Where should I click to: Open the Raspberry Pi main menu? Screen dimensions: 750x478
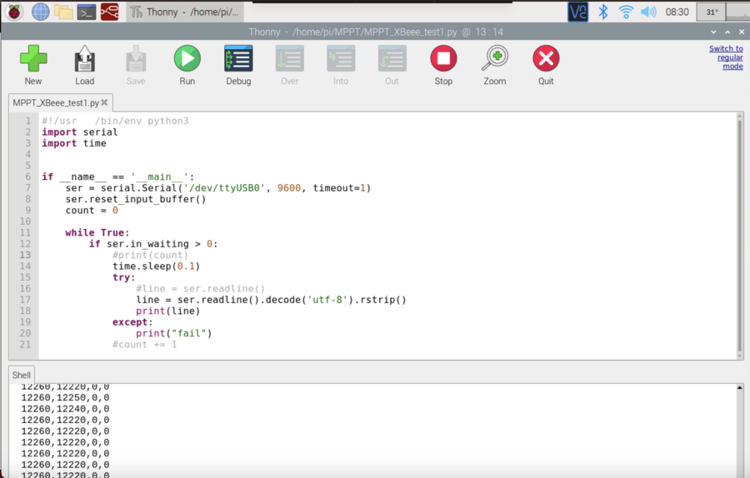pyautogui.click(x=14, y=12)
